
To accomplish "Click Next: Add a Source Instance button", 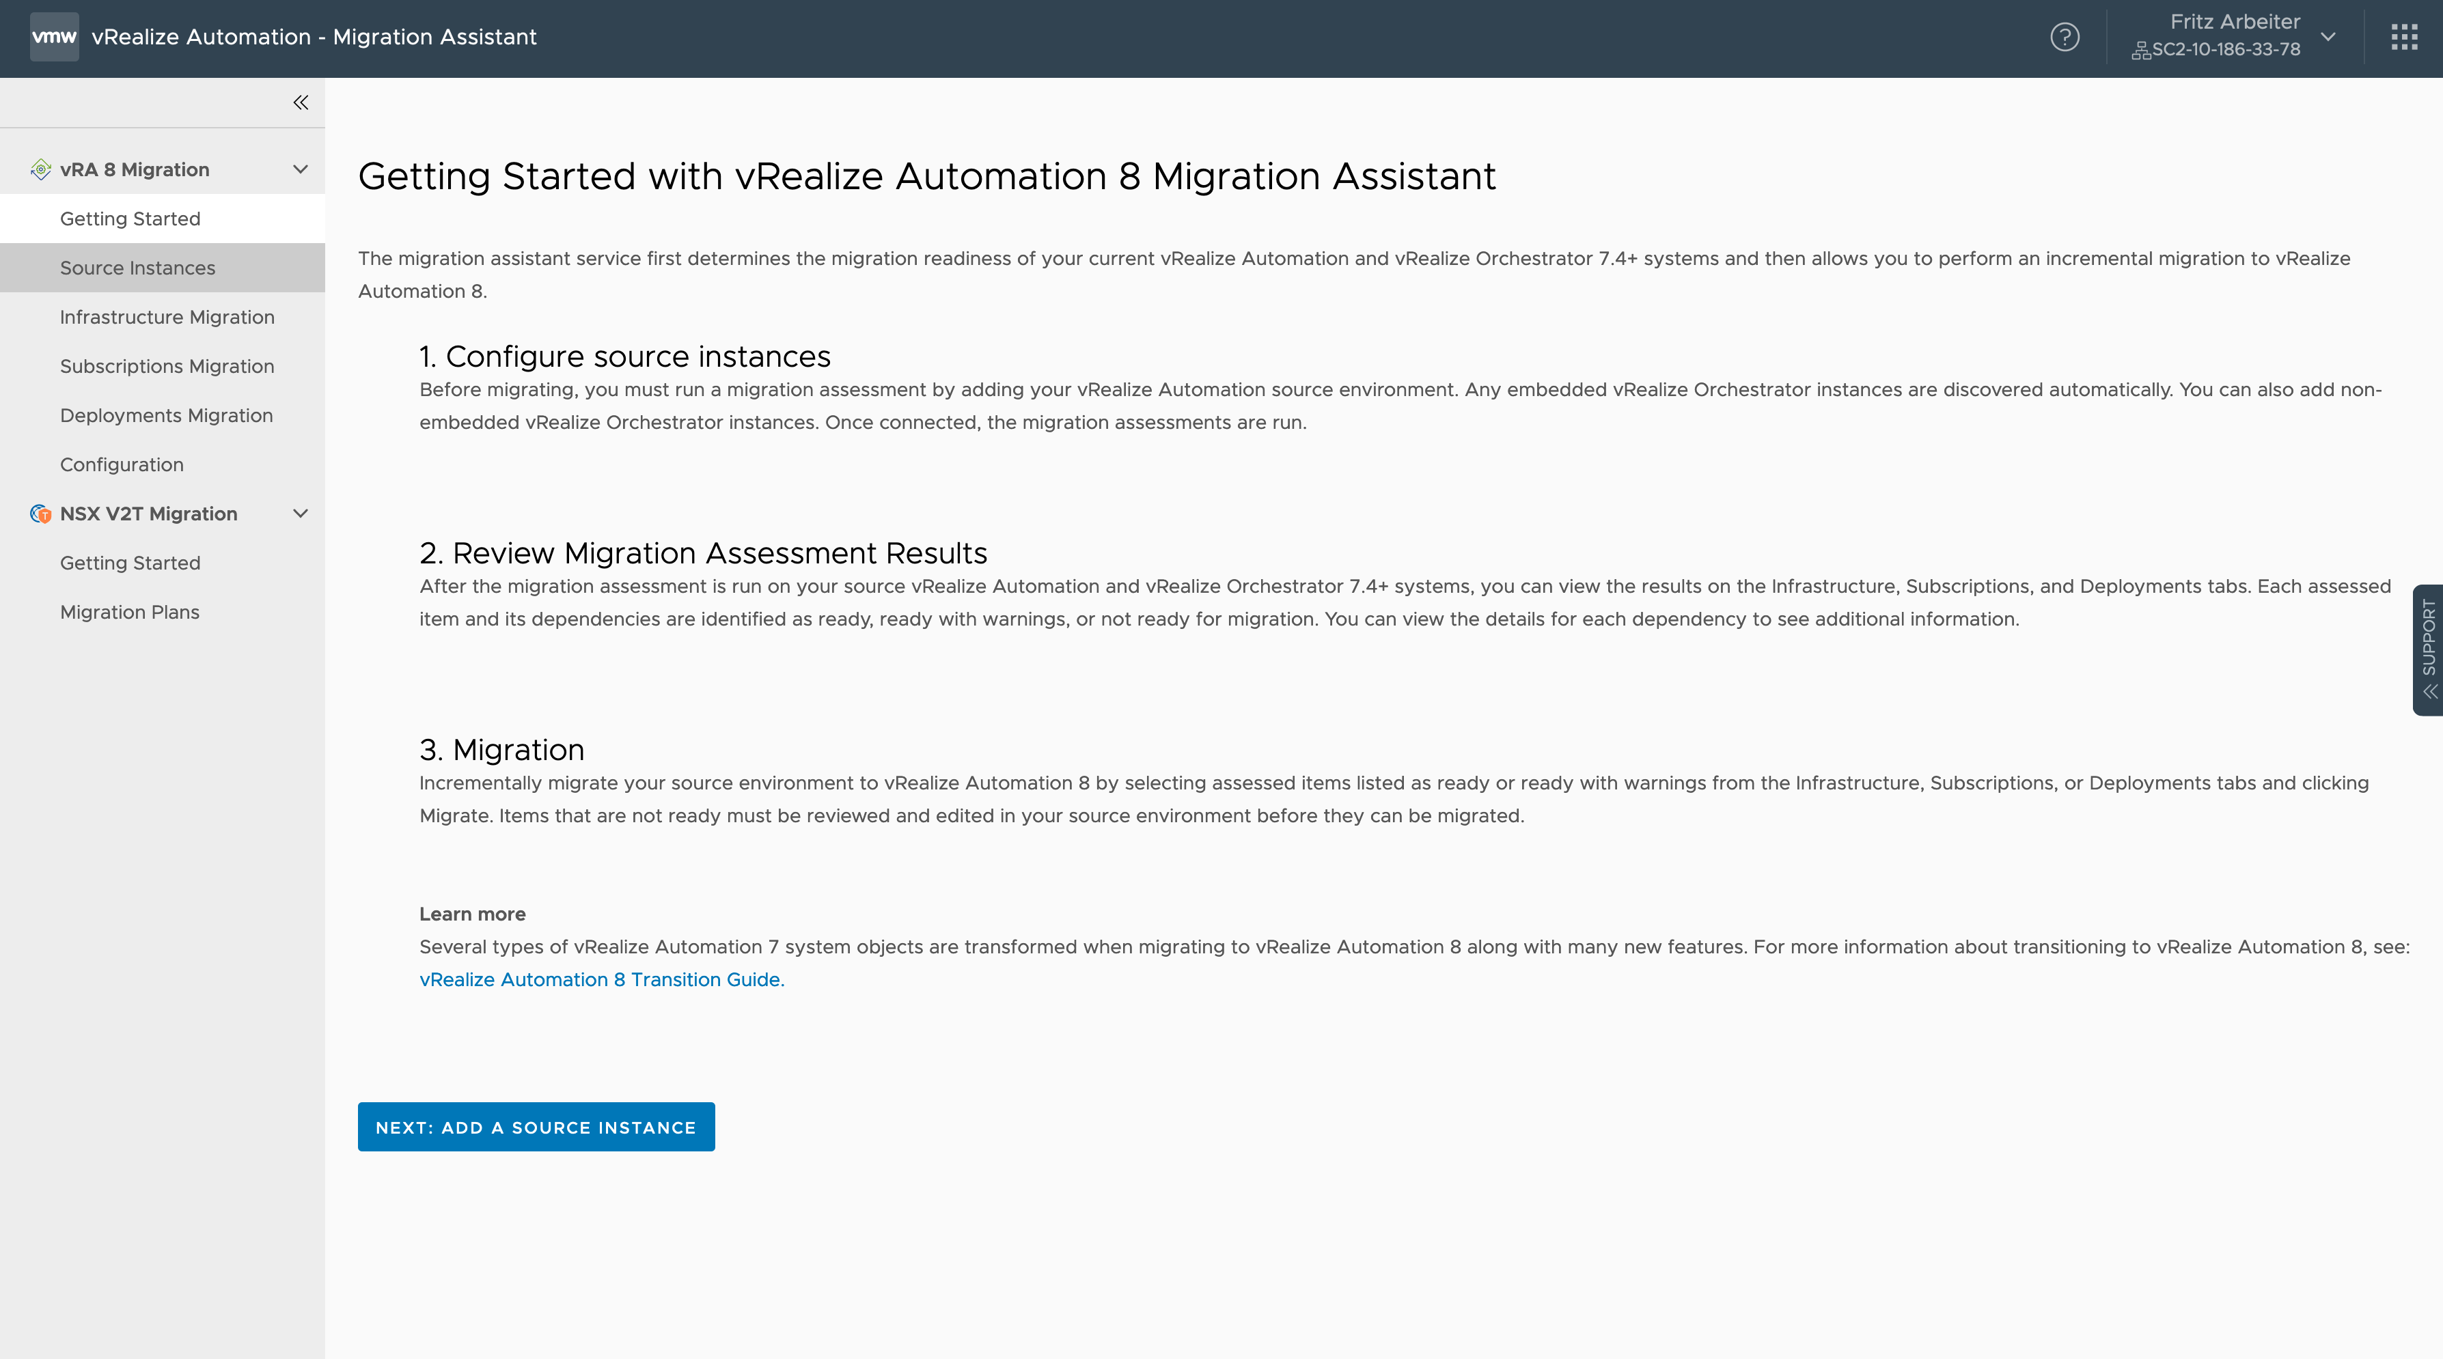I will point(536,1126).
